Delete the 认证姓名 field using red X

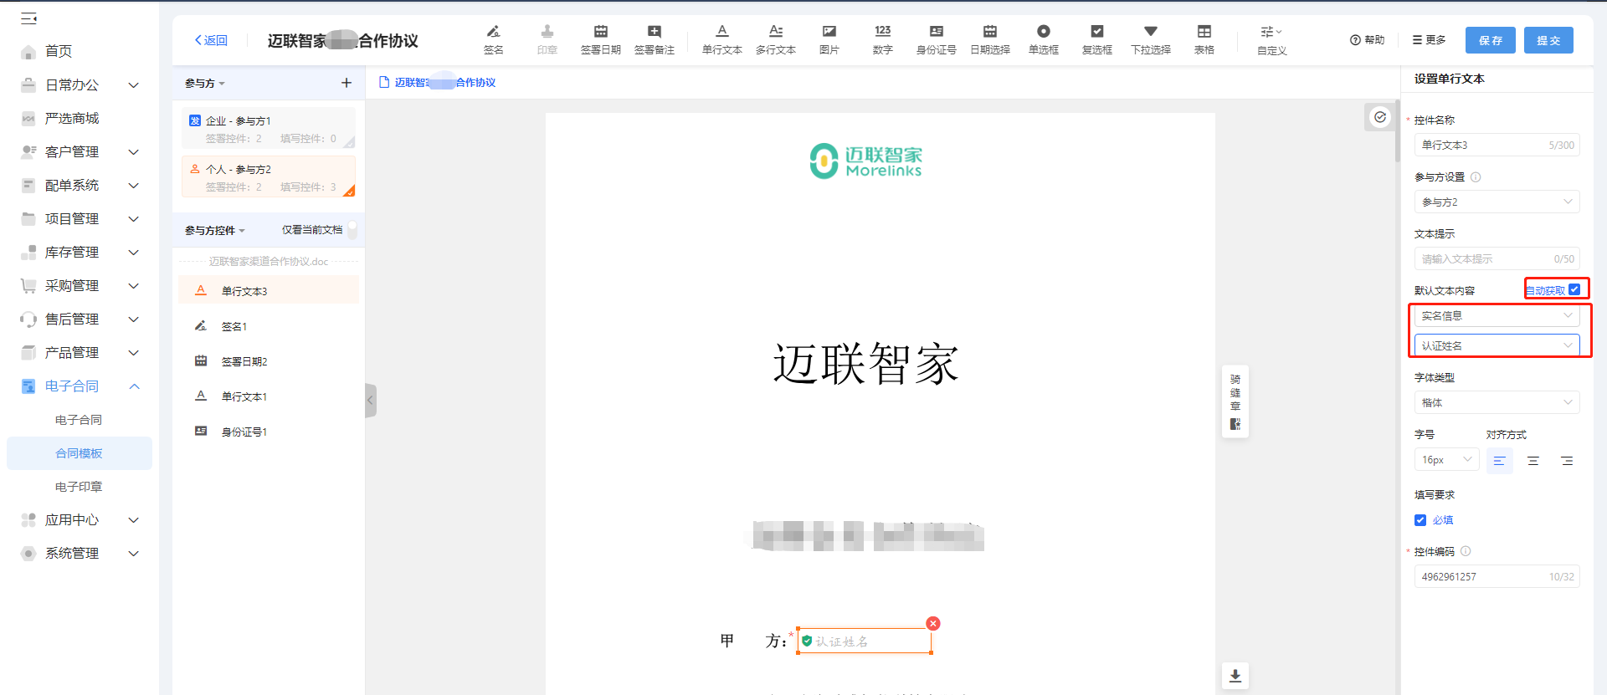pyautogui.click(x=933, y=623)
